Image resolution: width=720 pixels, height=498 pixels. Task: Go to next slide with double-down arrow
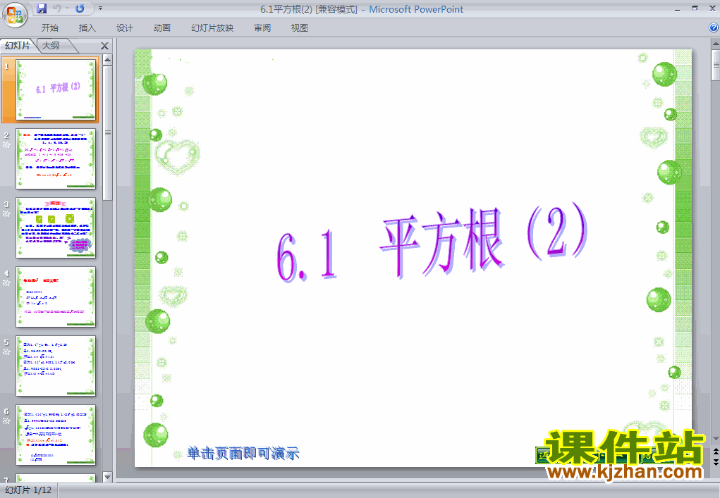tap(715, 462)
